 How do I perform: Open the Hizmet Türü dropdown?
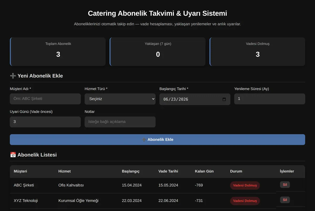pos(120,99)
